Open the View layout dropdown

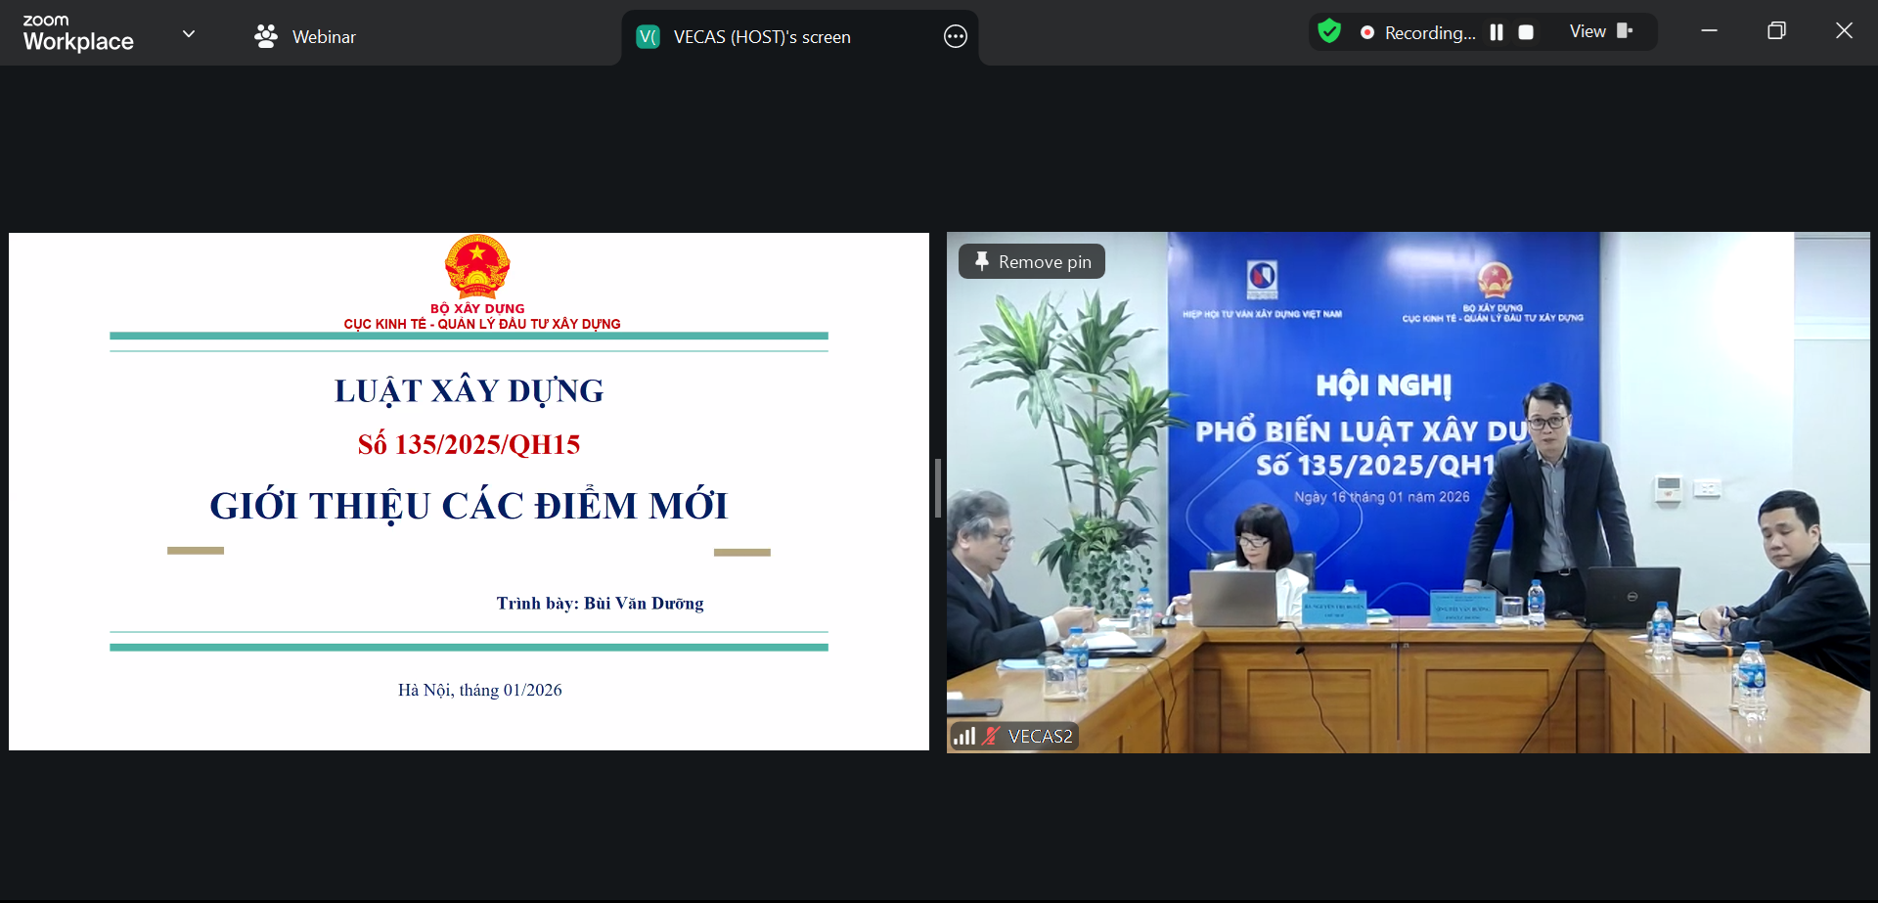[x=1587, y=32]
